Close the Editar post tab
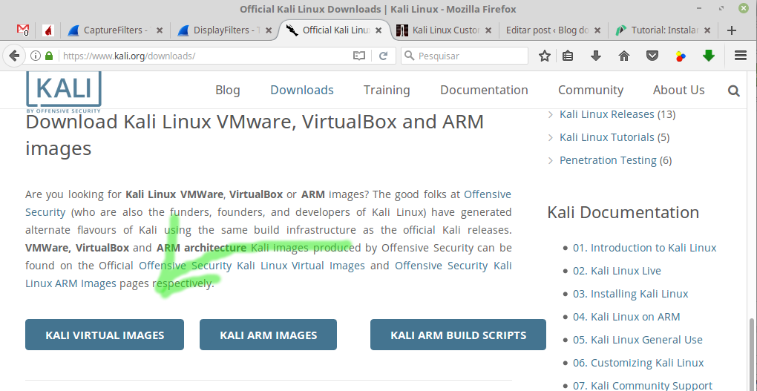Viewport: 757px width, 391px height. click(597, 30)
